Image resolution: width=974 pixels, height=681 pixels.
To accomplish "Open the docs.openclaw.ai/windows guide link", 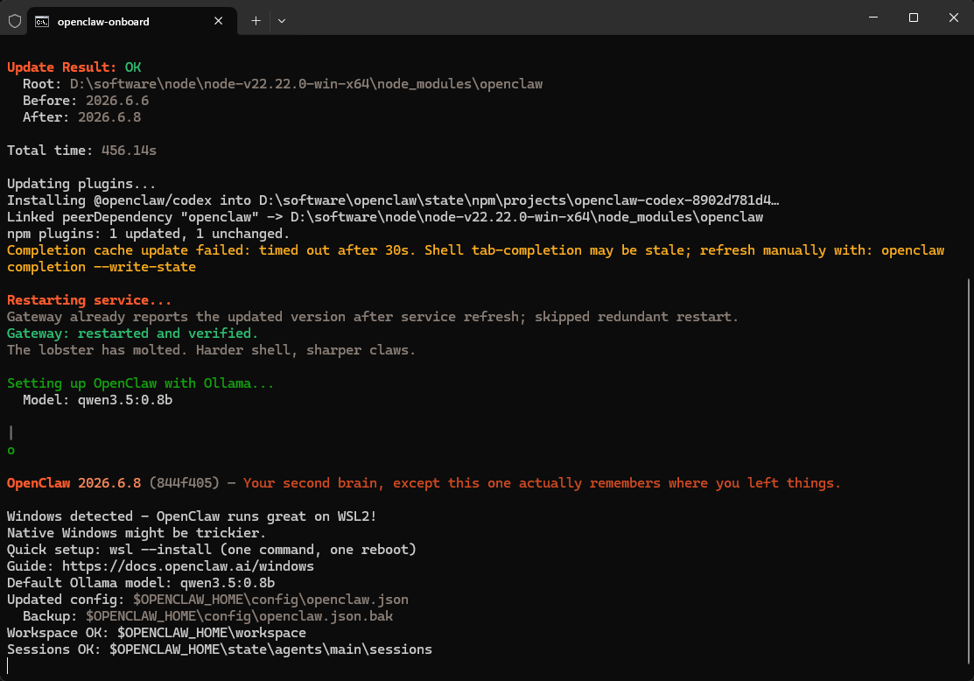I will click(187, 566).
